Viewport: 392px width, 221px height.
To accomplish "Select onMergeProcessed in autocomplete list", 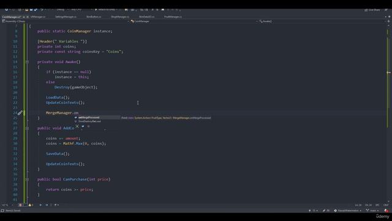I will [x=97, y=117].
